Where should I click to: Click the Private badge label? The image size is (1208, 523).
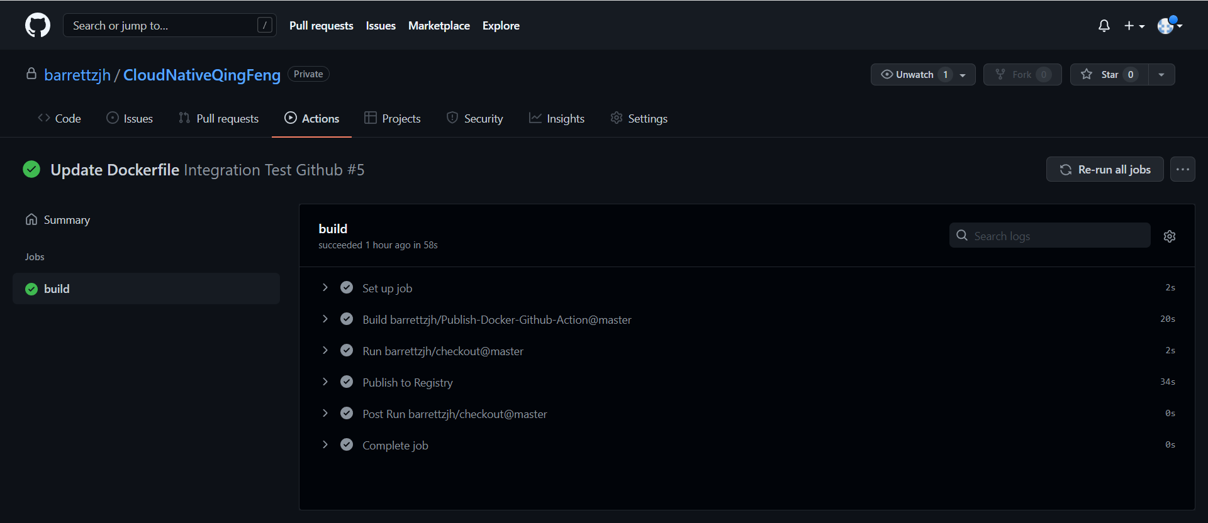[x=308, y=74]
